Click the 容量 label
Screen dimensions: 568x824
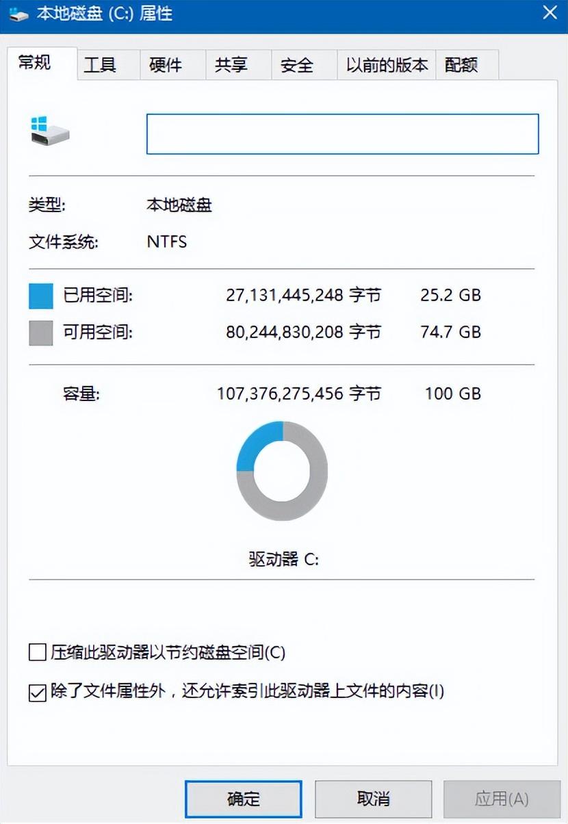(81, 394)
